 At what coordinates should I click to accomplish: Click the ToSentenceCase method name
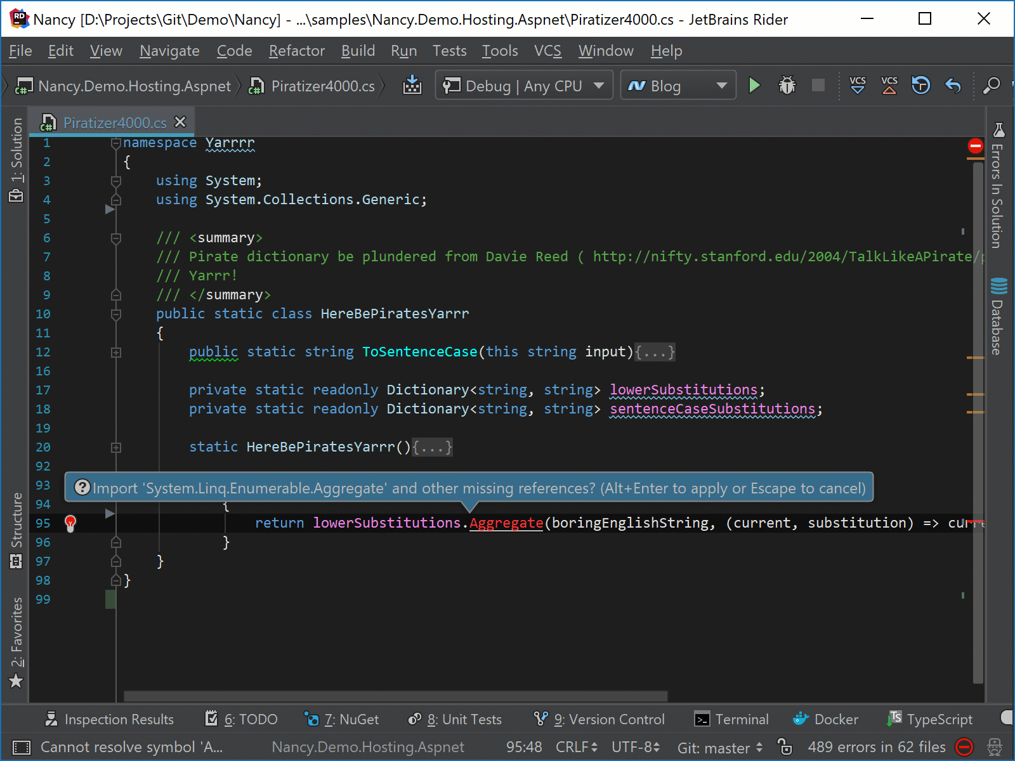419,351
